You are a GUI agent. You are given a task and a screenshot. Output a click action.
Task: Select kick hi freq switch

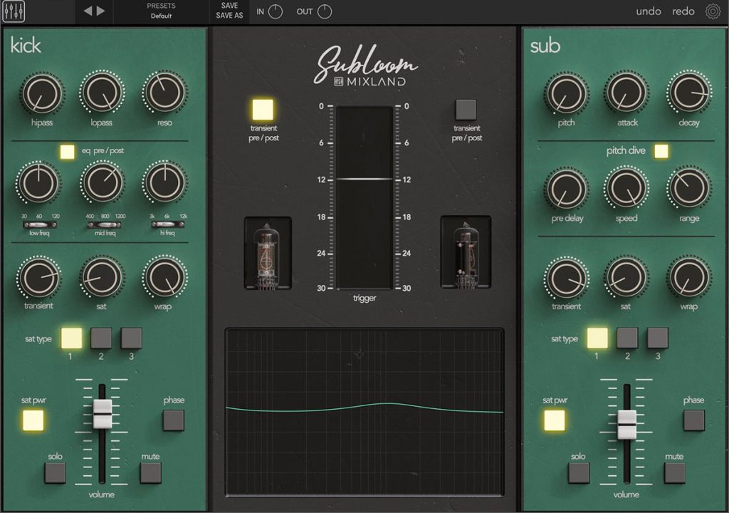pyautogui.click(x=167, y=225)
